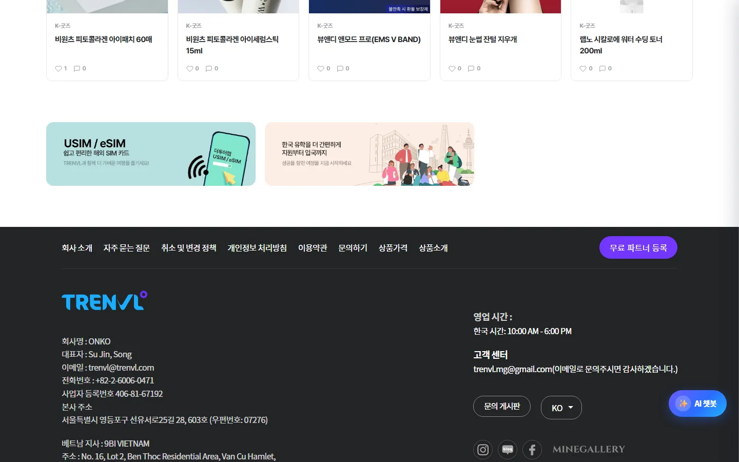Open 비원츠 피토콜라겐 아이세럼스틱 15ml product title

point(232,45)
